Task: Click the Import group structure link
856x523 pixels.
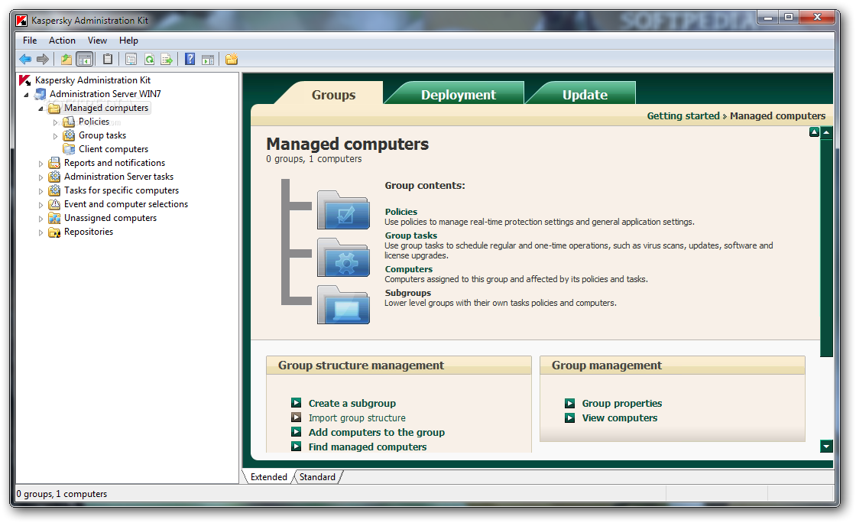Action: 357,417
